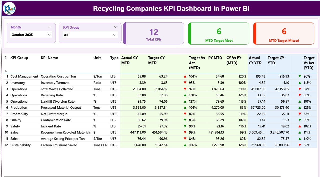Click the chevron on the Month slicer header
320x177 pixels.
(50, 27)
